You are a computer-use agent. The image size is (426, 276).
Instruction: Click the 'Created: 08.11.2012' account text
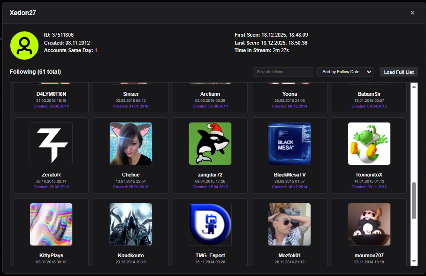(67, 43)
